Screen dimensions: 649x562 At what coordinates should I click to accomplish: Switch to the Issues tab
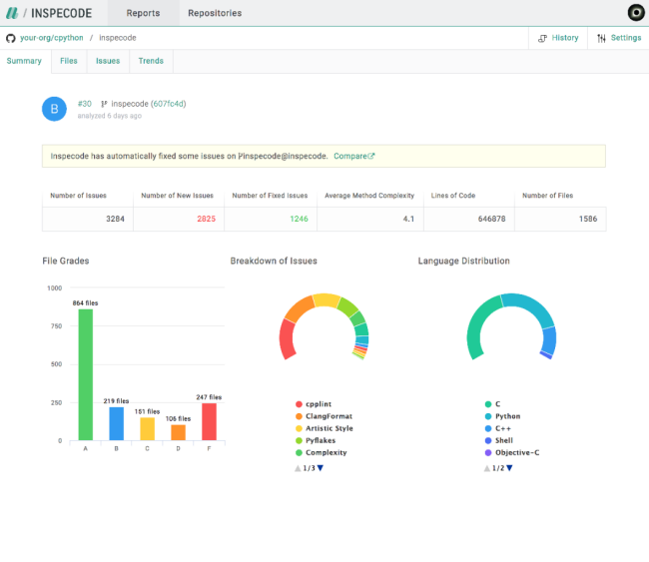[x=108, y=61]
